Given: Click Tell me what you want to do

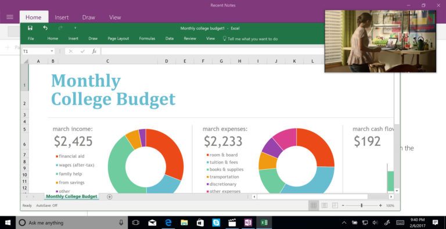Looking at the screenshot, I should point(250,39).
